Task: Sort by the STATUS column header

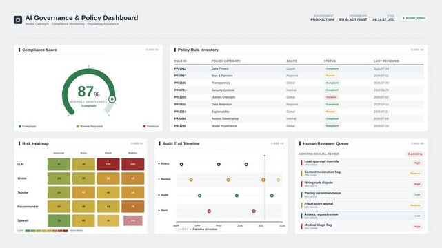Action: 330,61
